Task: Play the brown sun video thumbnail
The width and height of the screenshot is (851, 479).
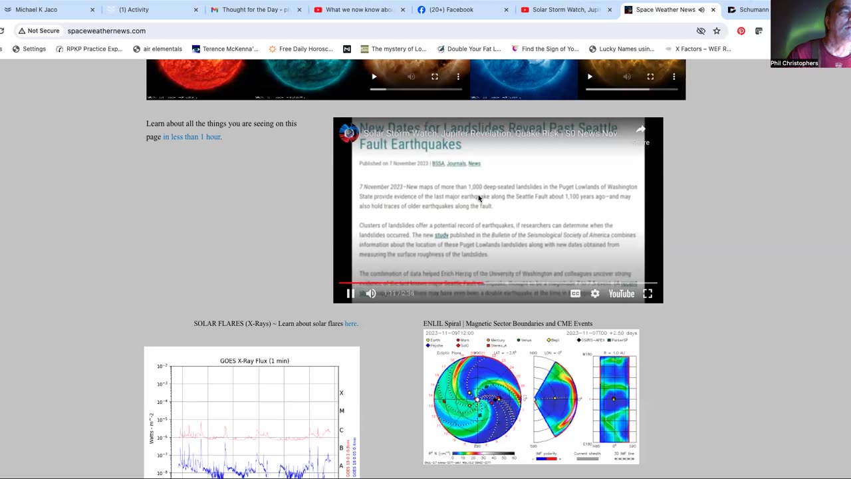Action: click(374, 77)
